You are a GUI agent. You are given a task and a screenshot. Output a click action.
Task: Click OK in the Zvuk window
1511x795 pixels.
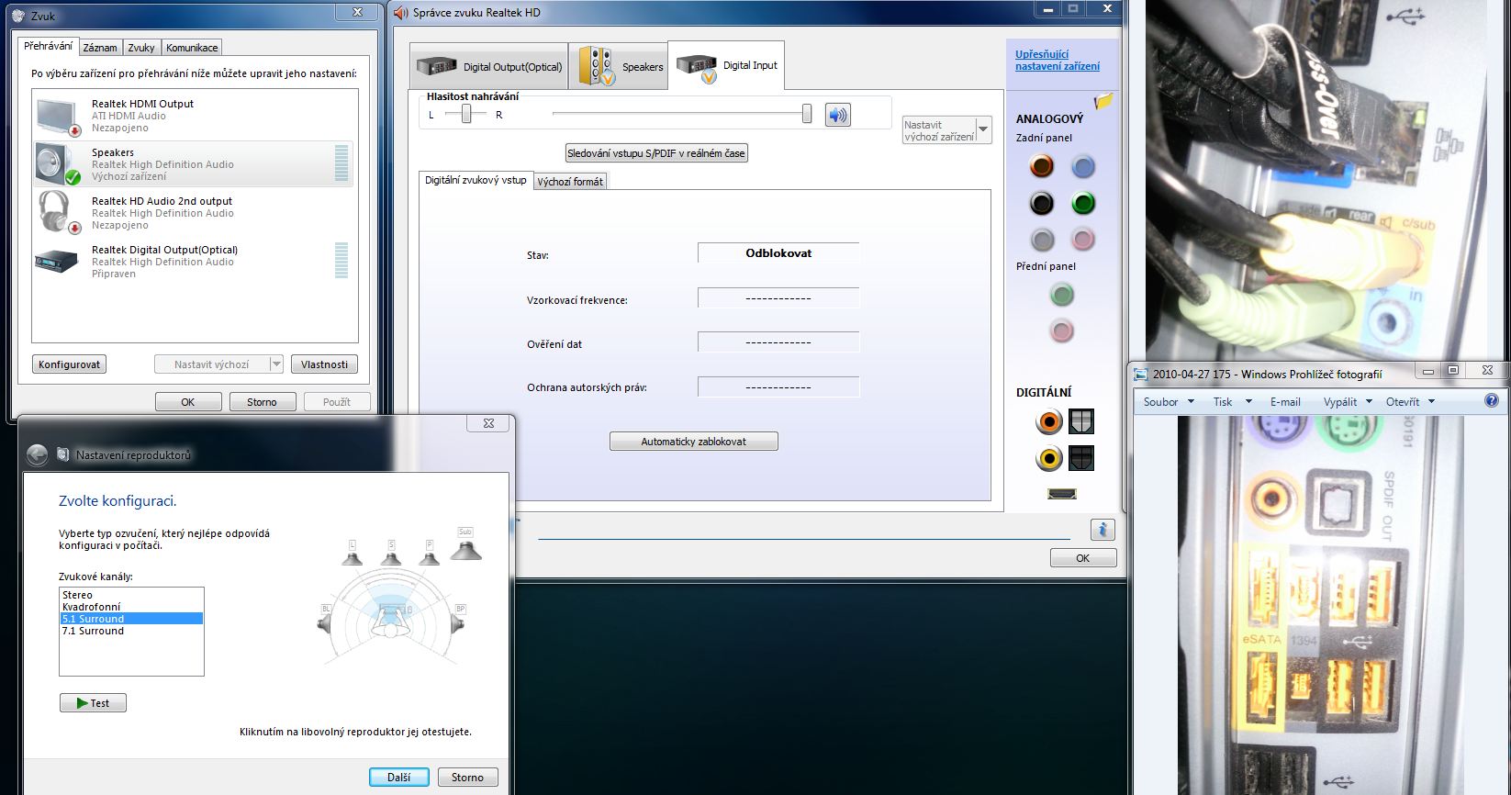[x=188, y=402]
